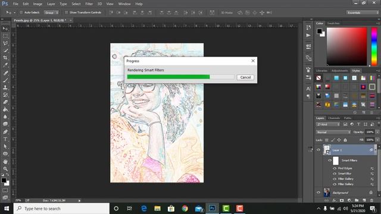Open the Normal blend mode dropdown
The width and height of the screenshot is (381, 214).
click(x=333, y=132)
